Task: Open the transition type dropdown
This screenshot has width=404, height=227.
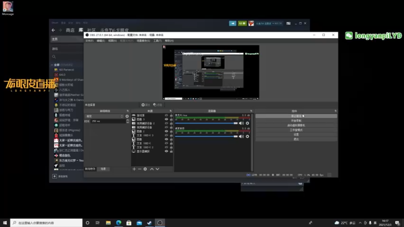Action: (105, 117)
